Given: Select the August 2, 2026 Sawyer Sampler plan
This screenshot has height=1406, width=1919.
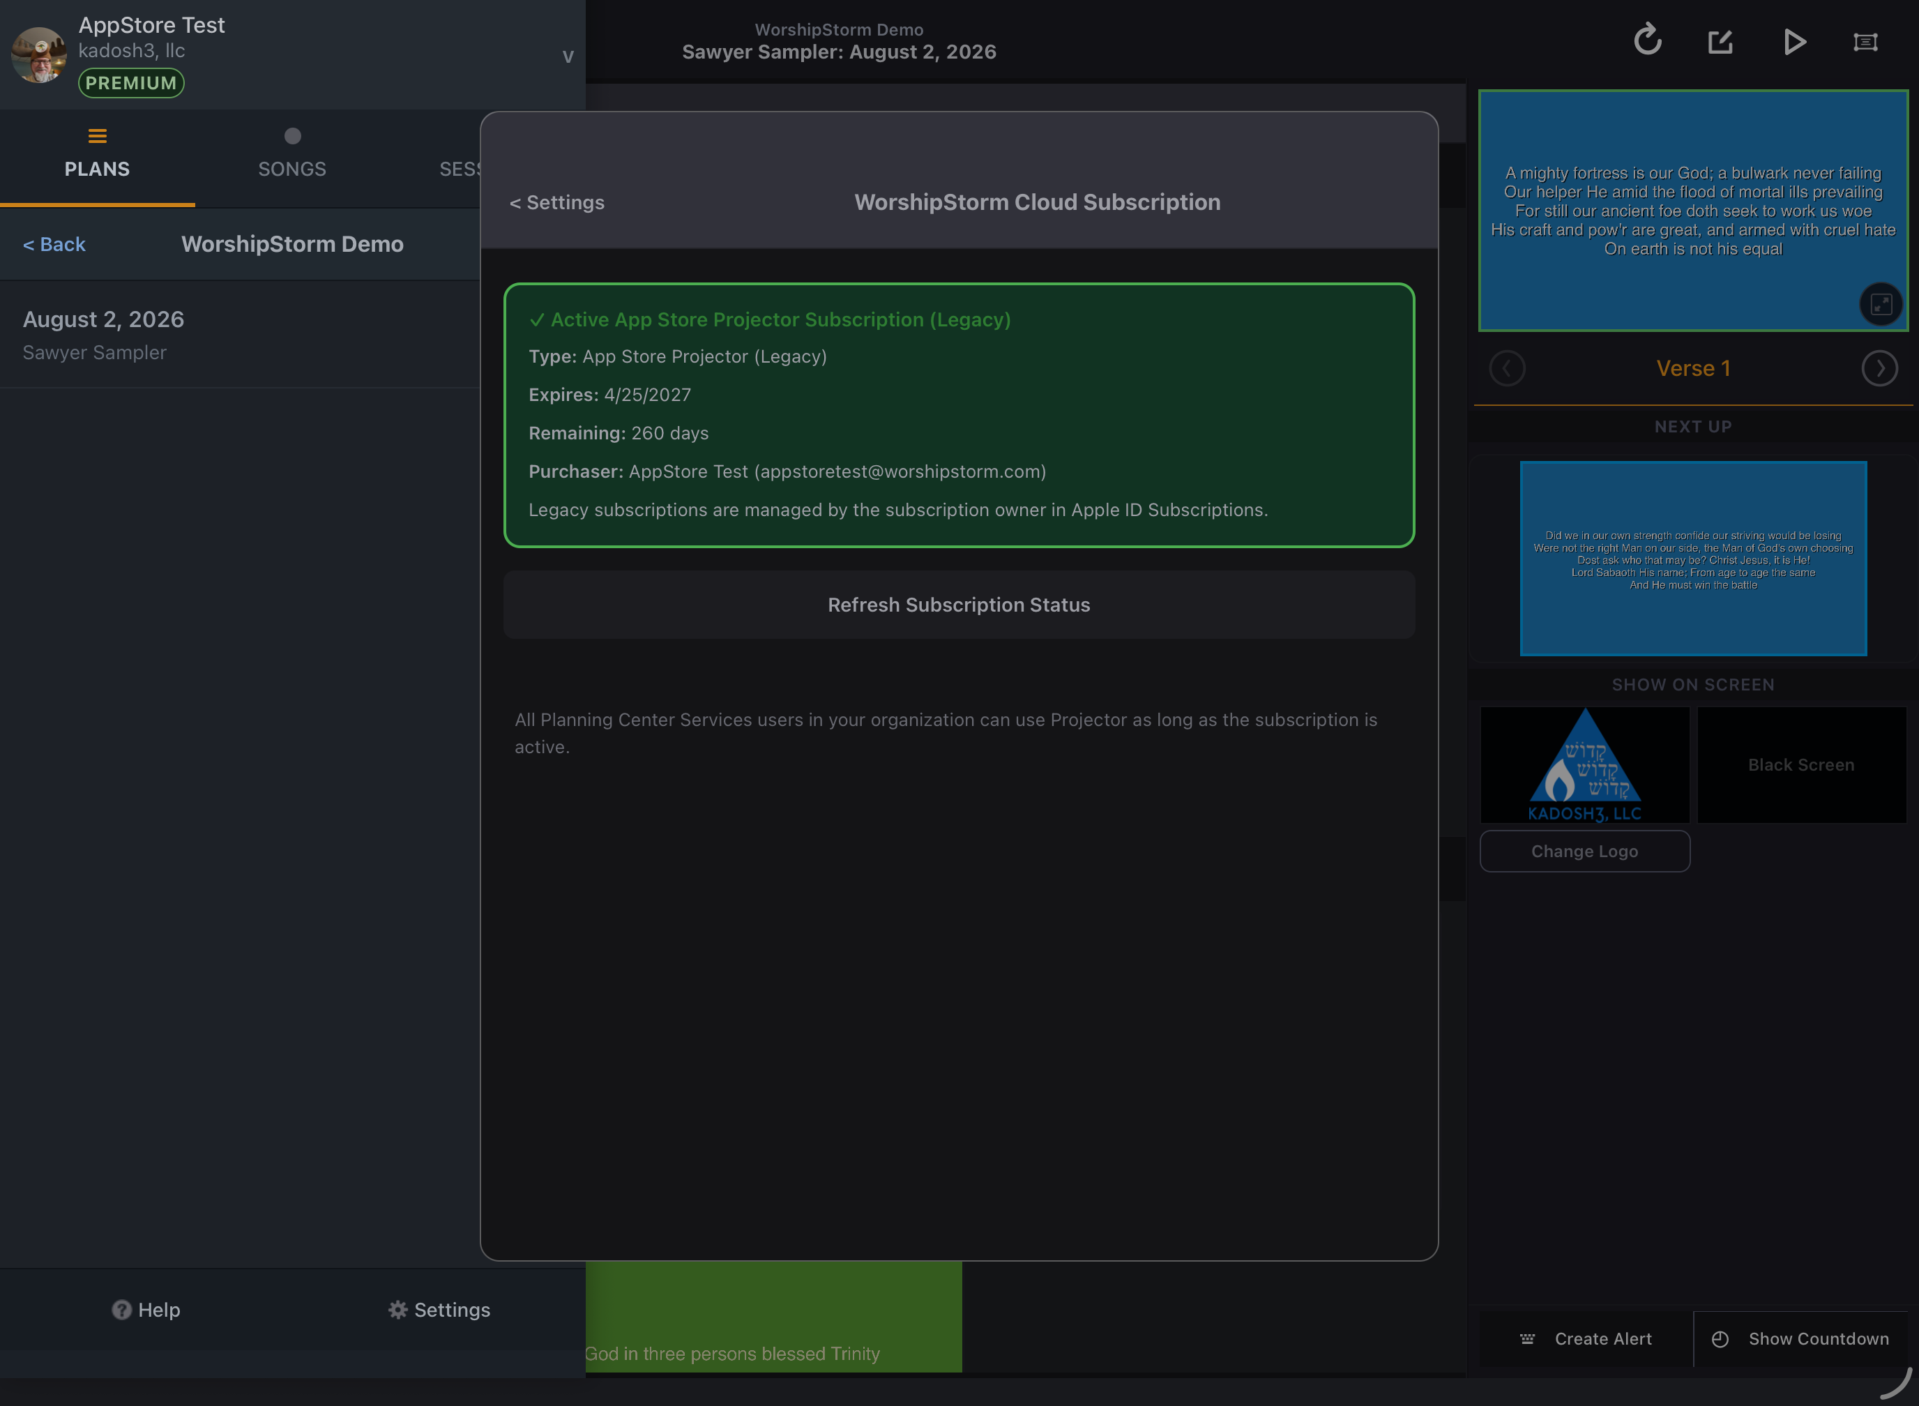Looking at the screenshot, I should click(x=240, y=335).
